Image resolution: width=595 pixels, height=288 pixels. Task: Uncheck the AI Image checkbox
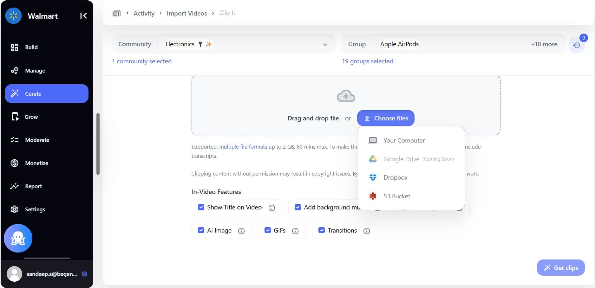click(201, 230)
